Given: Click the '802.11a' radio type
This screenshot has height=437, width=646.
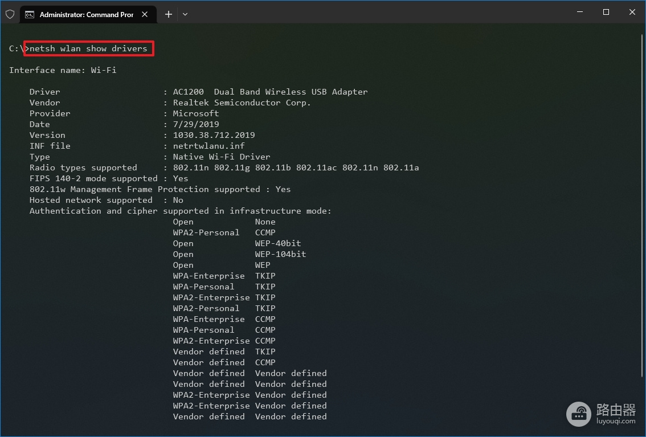Looking at the screenshot, I should (x=401, y=168).
